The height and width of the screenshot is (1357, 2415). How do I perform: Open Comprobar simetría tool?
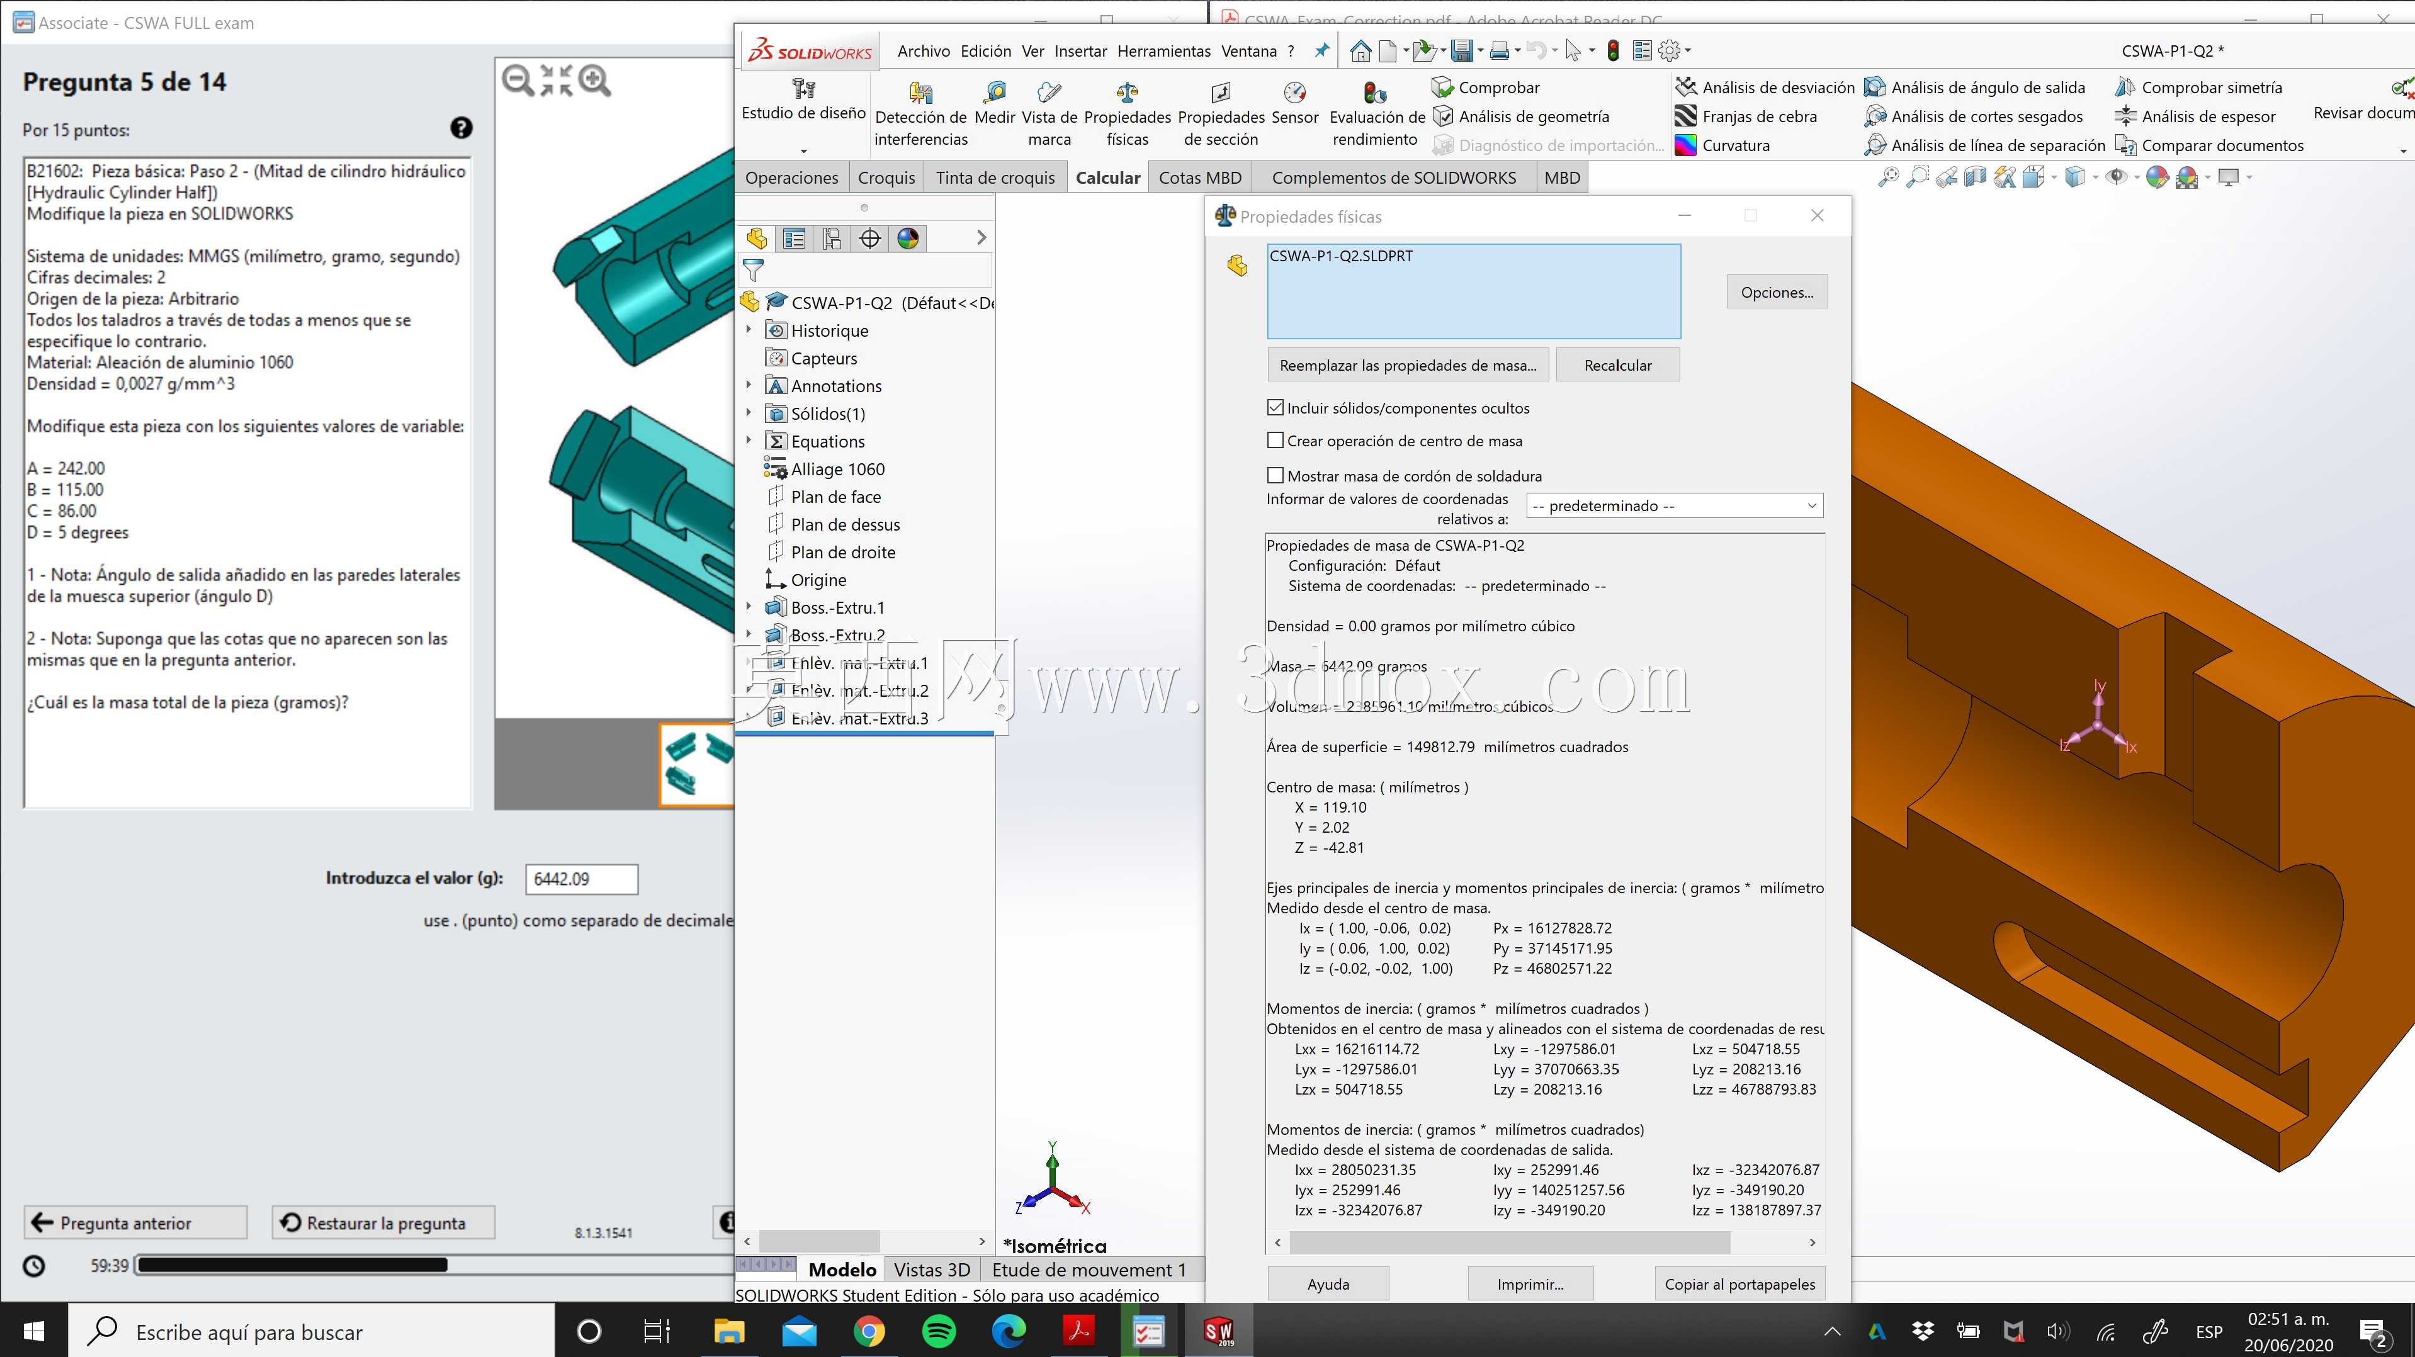tap(2198, 87)
